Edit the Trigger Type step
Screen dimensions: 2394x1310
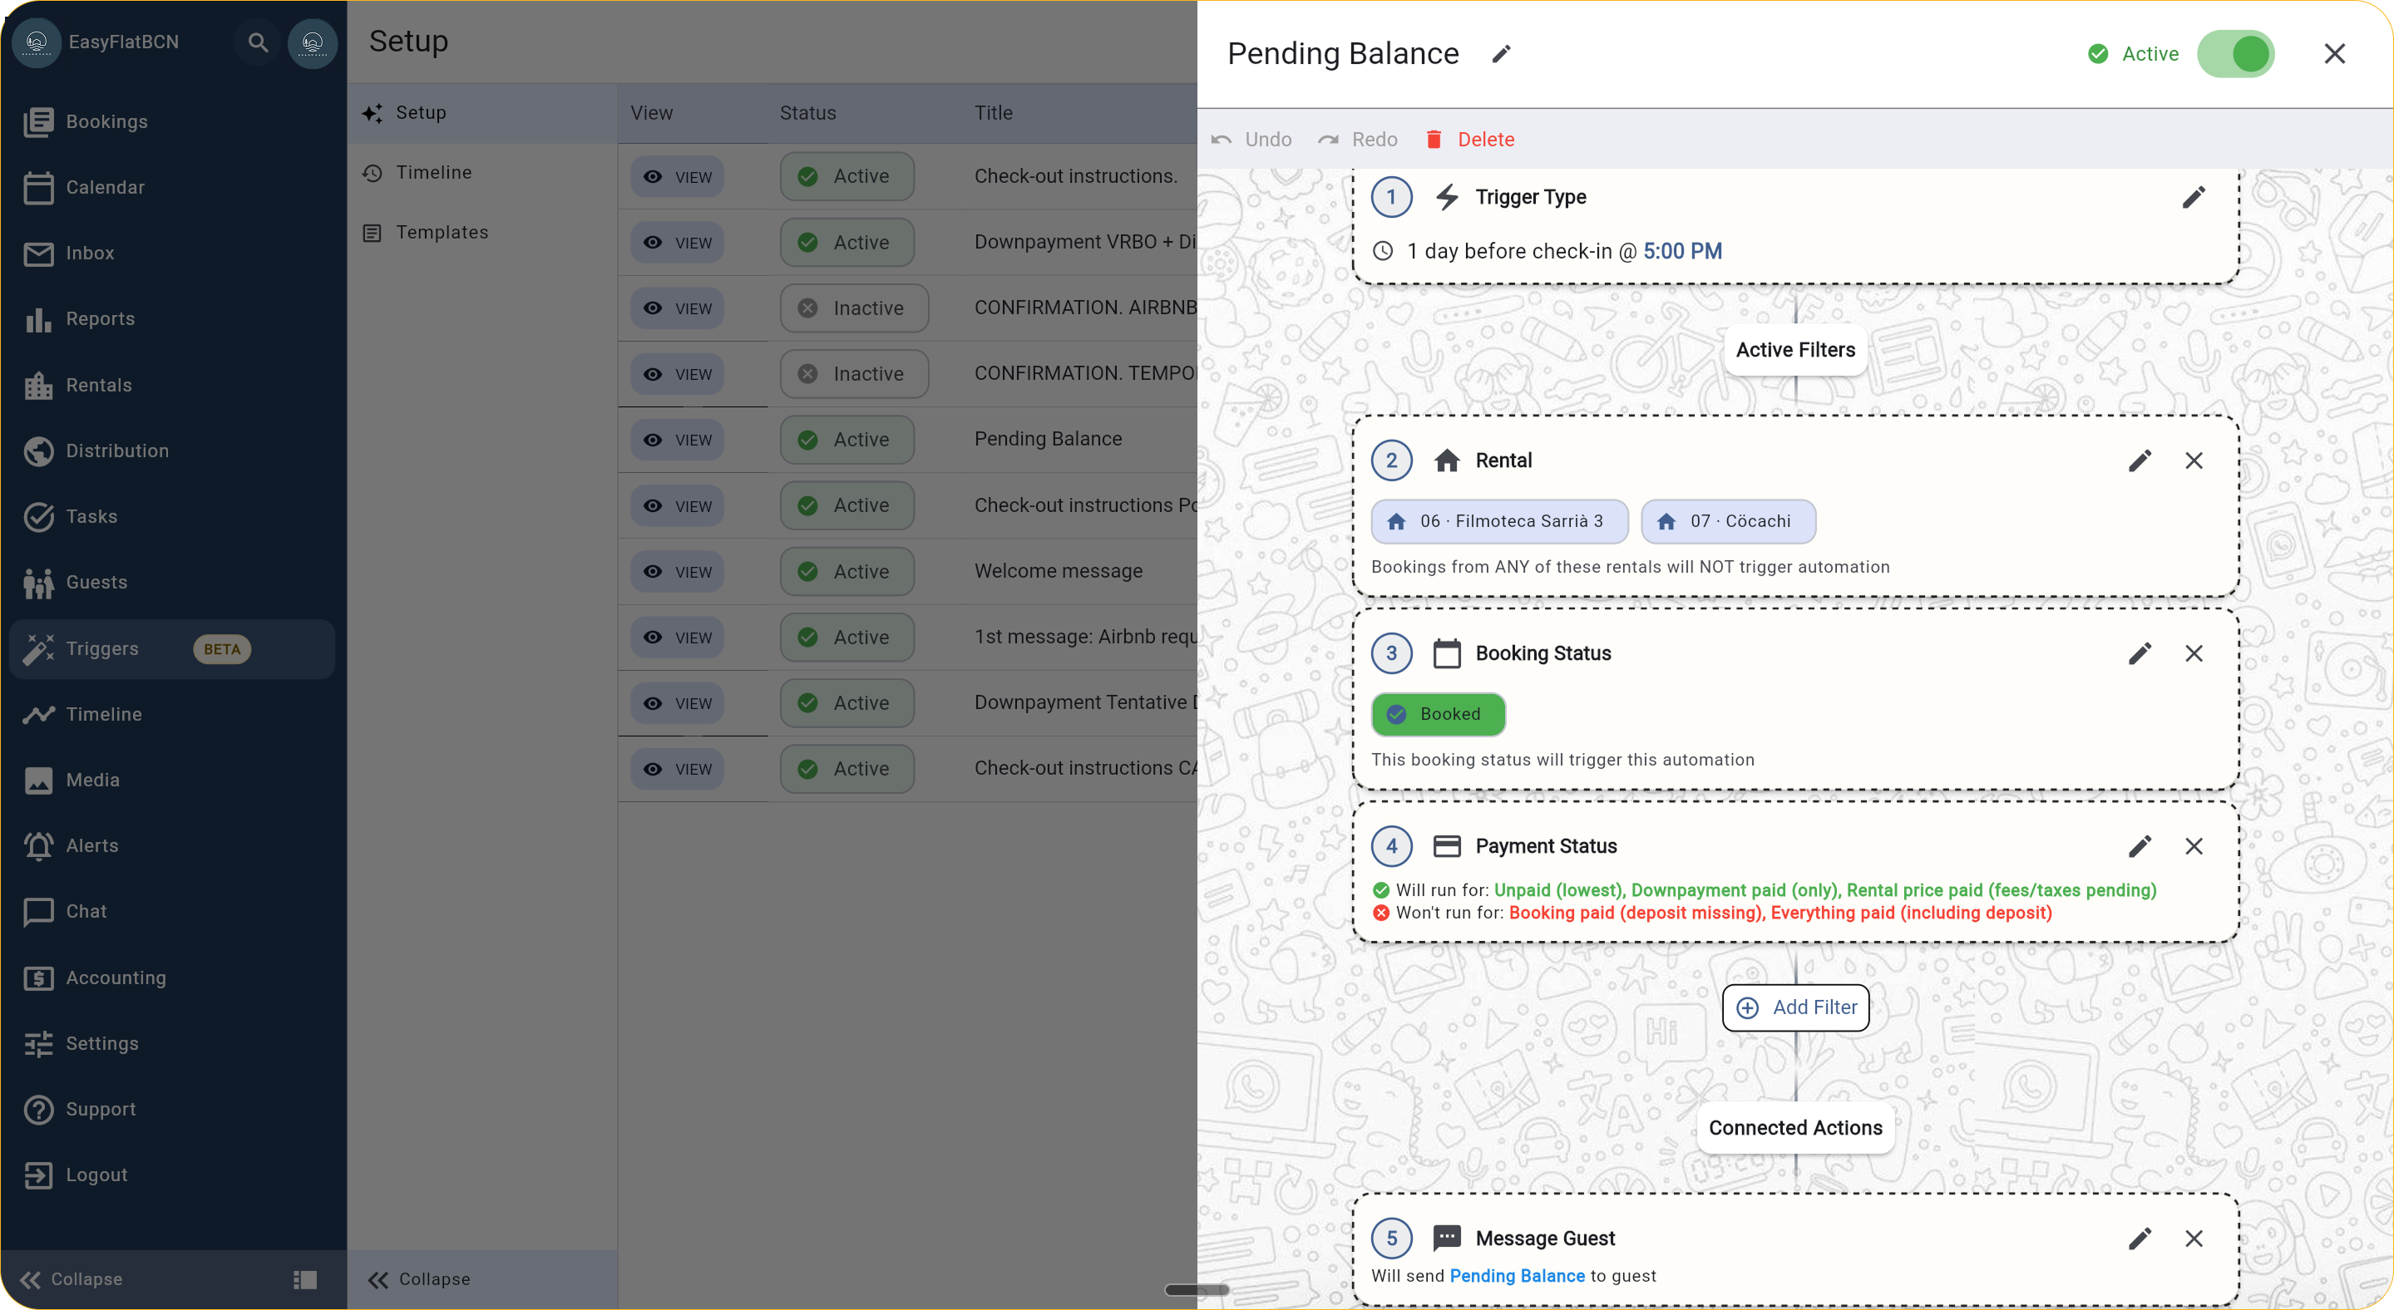pos(2194,197)
